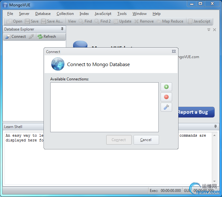Click the Find toolbar button
The height and width of the screenshot is (197, 222).
[x=85, y=21]
